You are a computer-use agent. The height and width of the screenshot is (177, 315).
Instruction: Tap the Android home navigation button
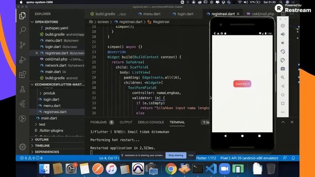click(x=242, y=136)
